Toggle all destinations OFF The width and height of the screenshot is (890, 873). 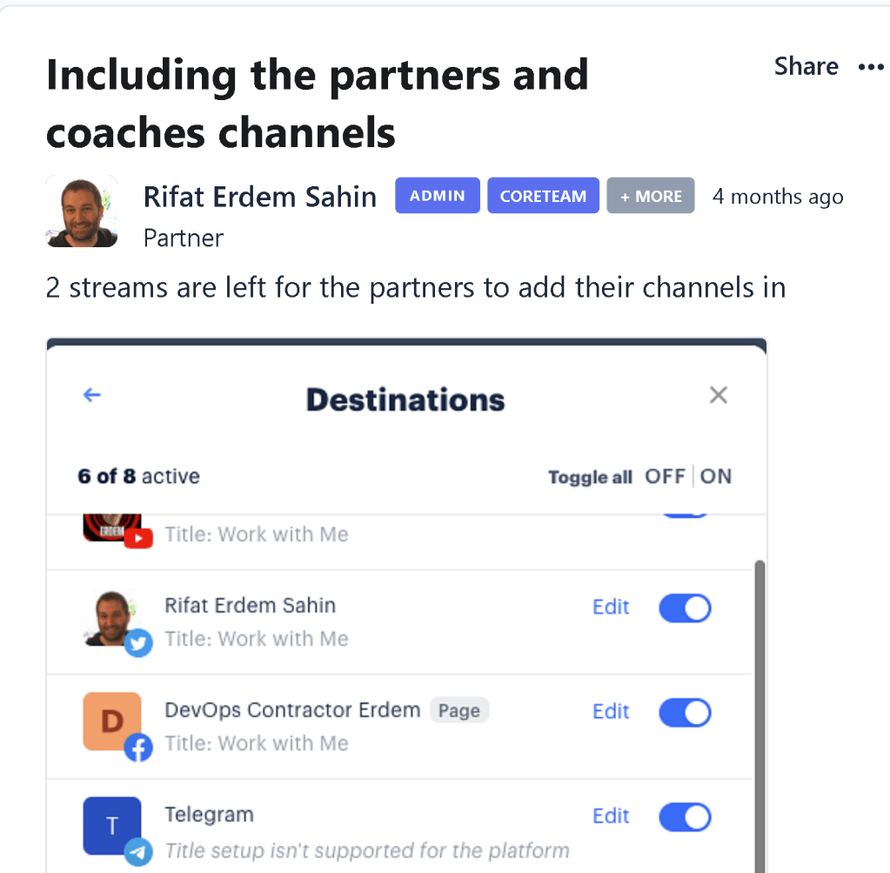pos(665,476)
